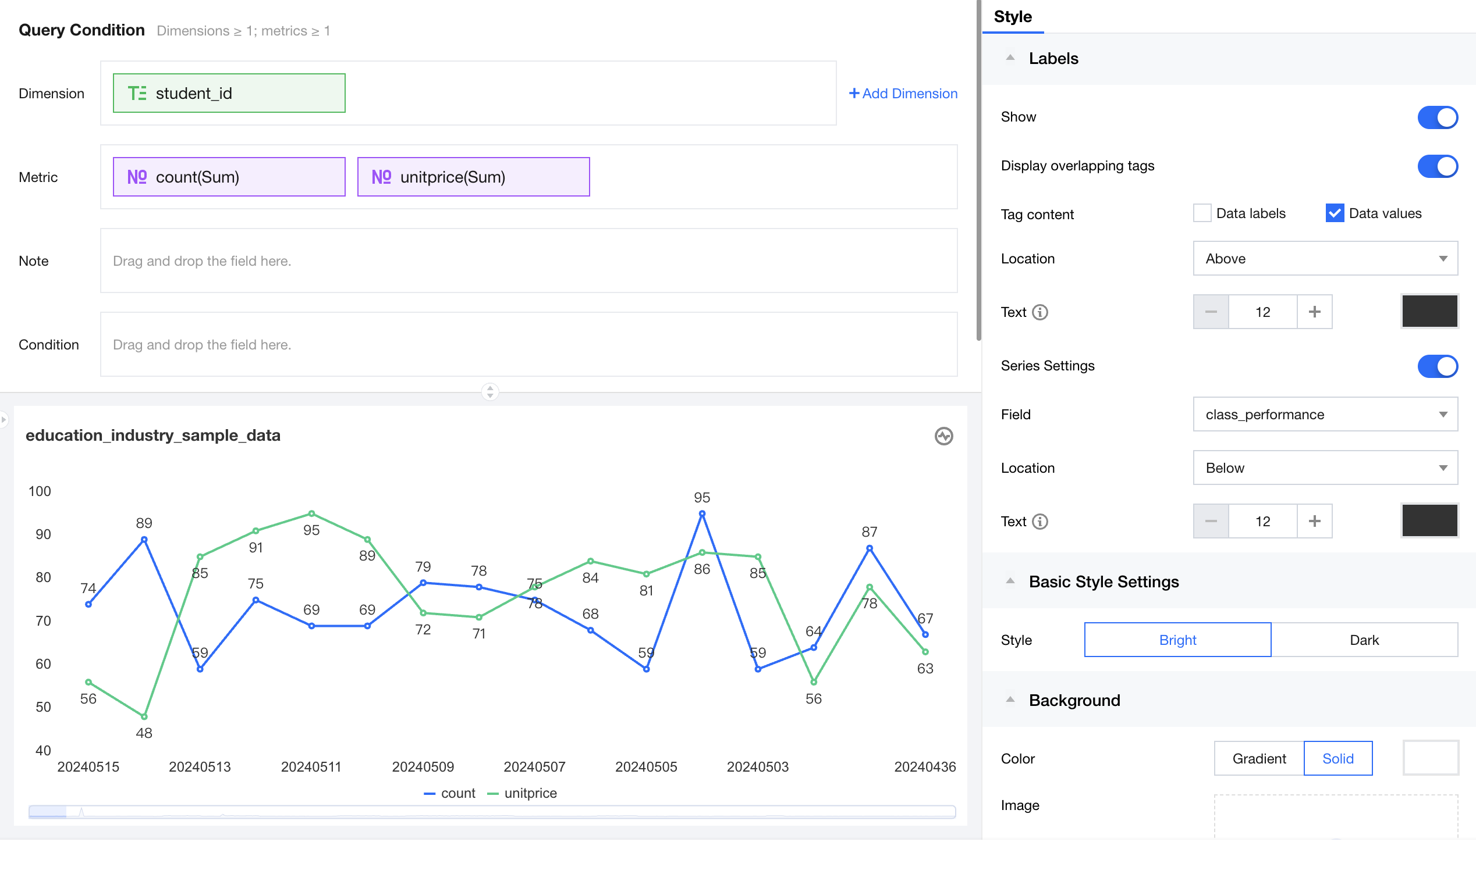The height and width of the screenshot is (892, 1476).
Task: Choose the Gradient background color option
Action: click(x=1258, y=758)
